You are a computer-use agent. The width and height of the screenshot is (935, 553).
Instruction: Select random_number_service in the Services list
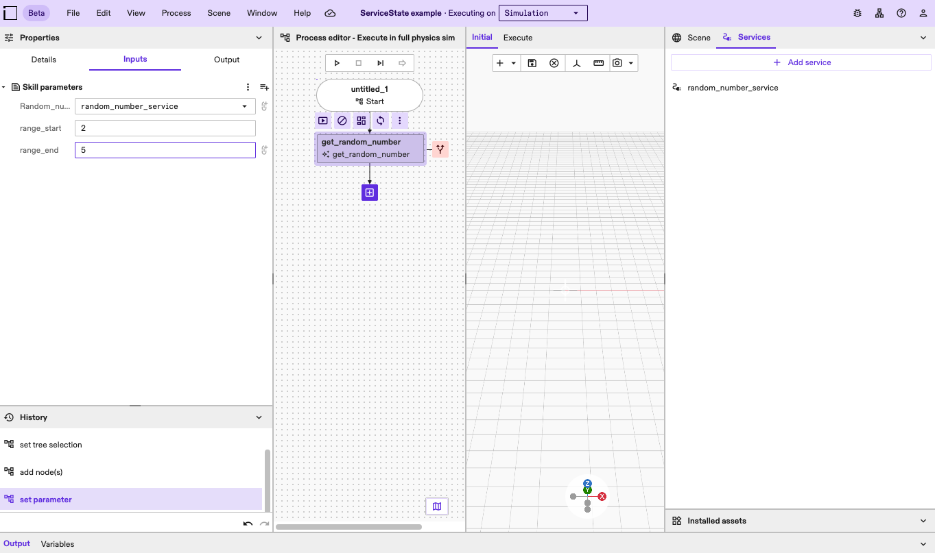pos(733,87)
